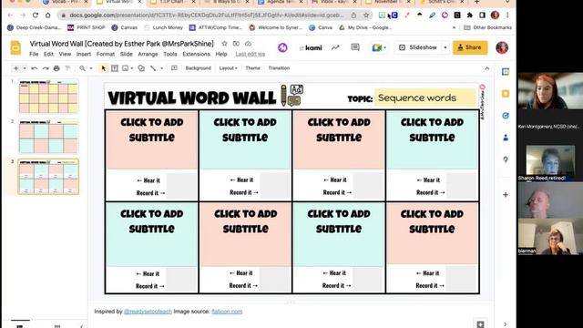The height and width of the screenshot is (328, 583).
Task: Open the File menu
Action: (34, 55)
